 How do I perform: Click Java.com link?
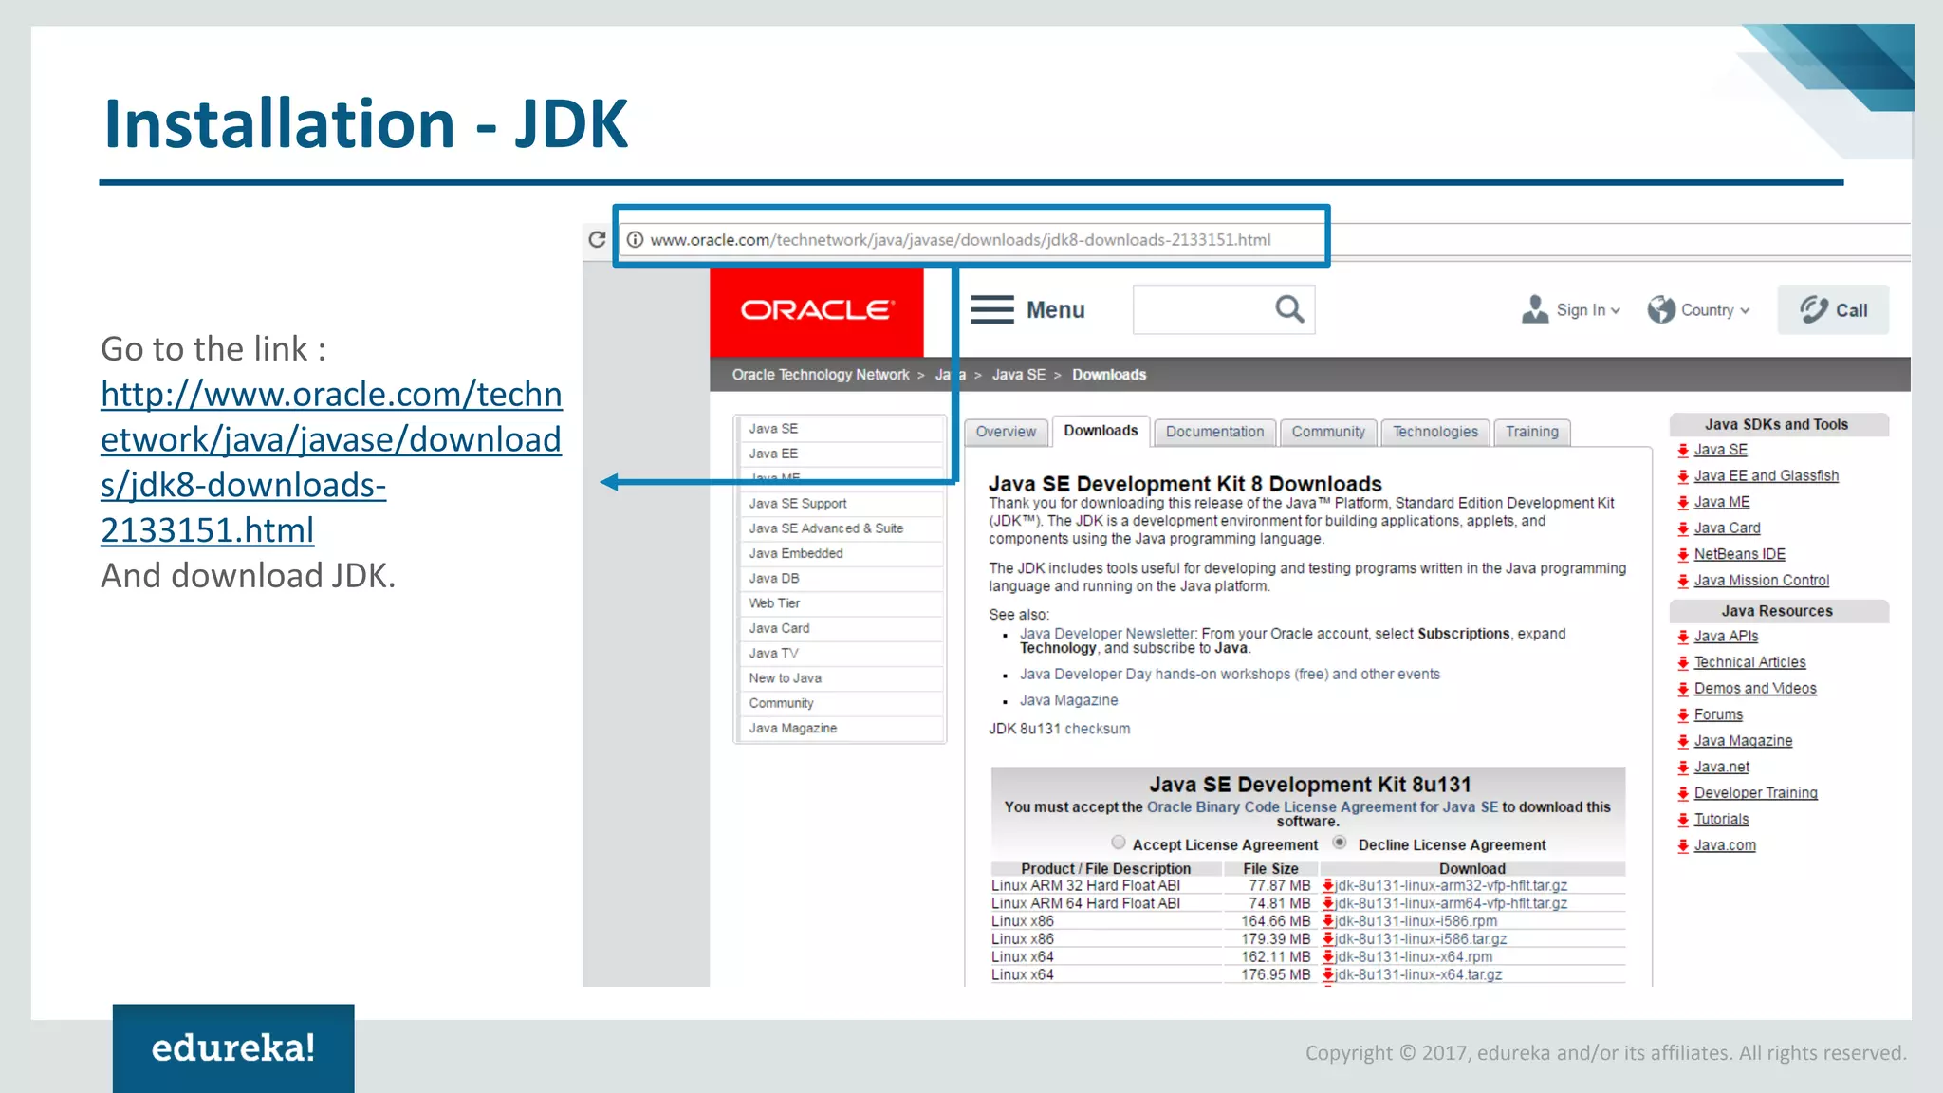tap(1725, 845)
